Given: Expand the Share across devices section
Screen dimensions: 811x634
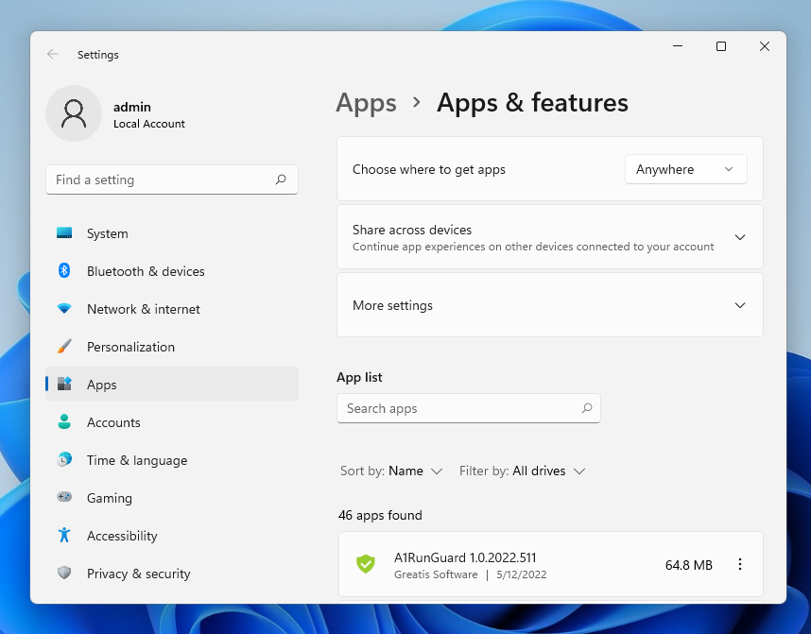Looking at the screenshot, I should pos(739,237).
